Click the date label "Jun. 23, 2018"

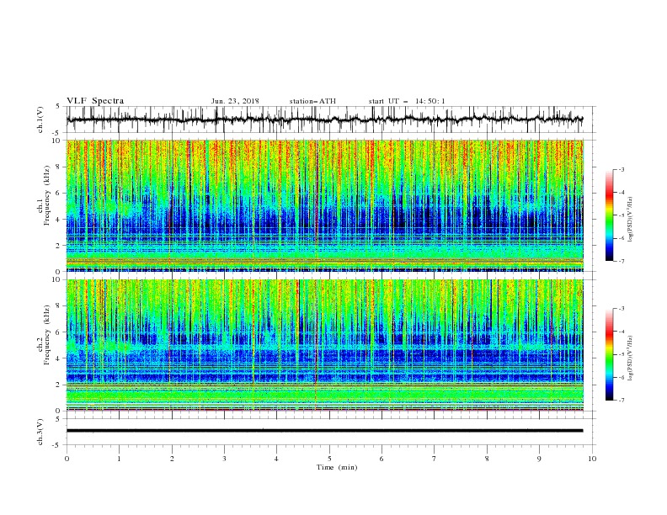(235, 101)
